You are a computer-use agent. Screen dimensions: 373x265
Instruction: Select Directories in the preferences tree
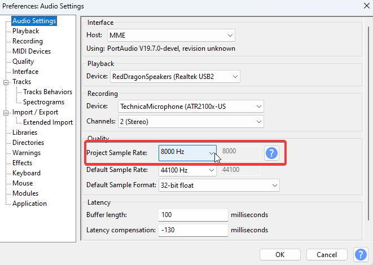28,143
